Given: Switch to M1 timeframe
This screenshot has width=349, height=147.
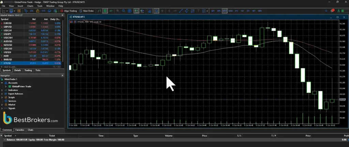Looking at the screenshot, I should click(x=213, y=11).
